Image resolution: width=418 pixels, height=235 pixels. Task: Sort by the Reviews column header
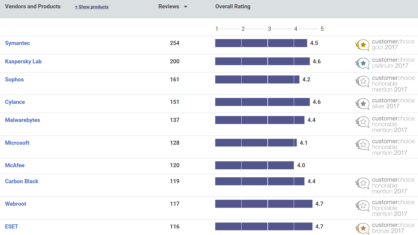click(x=169, y=7)
